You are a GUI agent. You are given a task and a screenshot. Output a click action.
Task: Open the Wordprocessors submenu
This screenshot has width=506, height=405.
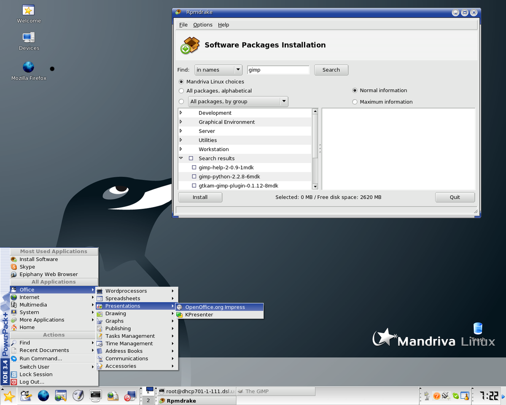click(137, 291)
